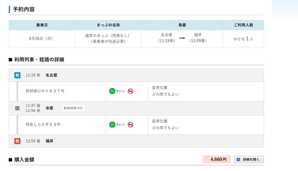The height and width of the screenshot is (171, 298).
Task: Click the blue 発 departure icon at 名古屋
Action: [17, 75]
